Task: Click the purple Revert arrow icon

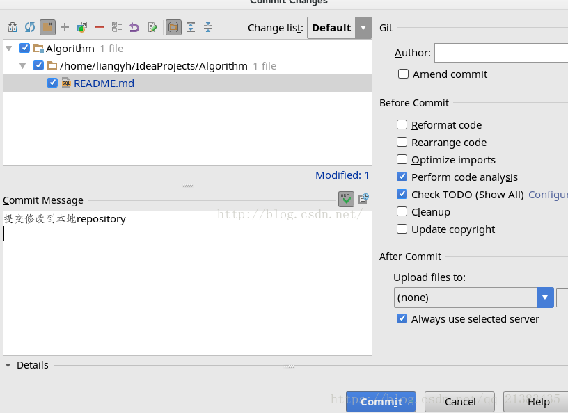Action: point(134,28)
